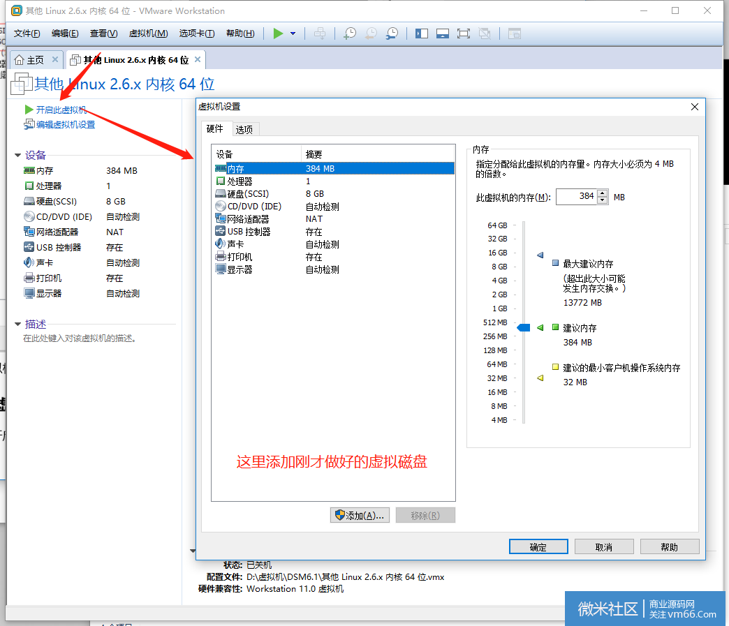Select 硬盘(SCSI) row in settings hardware list
Image resolution: width=729 pixels, height=626 pixels.
tap(334, 194)
